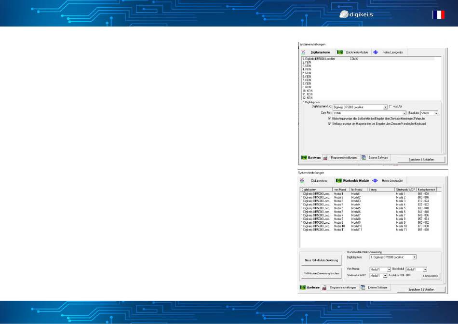Select table row with contact range 017 - 024
Viewport: 458px width, 324px height.
coord(369,201)
